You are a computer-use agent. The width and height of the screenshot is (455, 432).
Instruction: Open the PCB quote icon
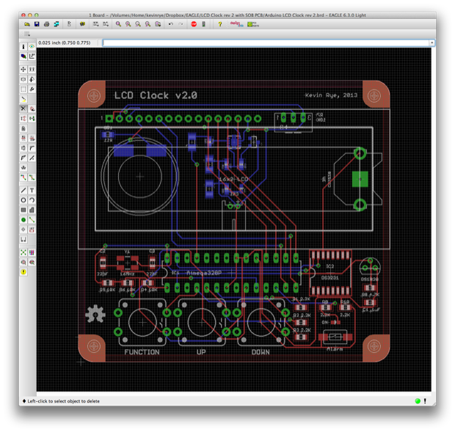pyautogui.click(x=253, y=24)
